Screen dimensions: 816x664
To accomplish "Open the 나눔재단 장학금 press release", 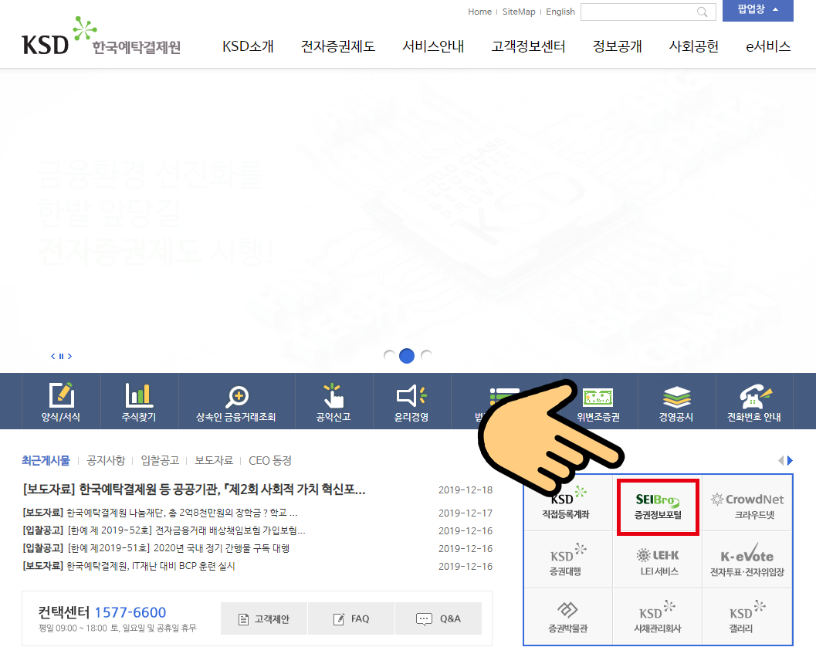I will [160, 513].
